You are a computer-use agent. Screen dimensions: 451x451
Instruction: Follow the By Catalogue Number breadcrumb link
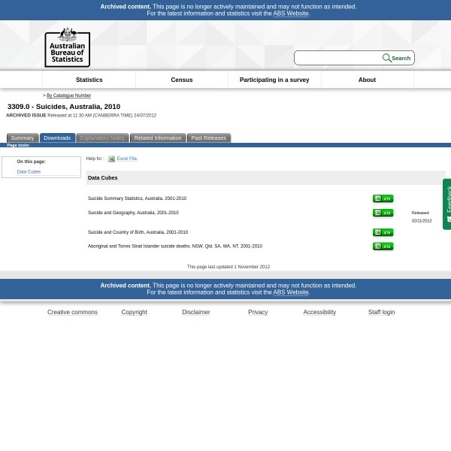click(x=68, y=95)
